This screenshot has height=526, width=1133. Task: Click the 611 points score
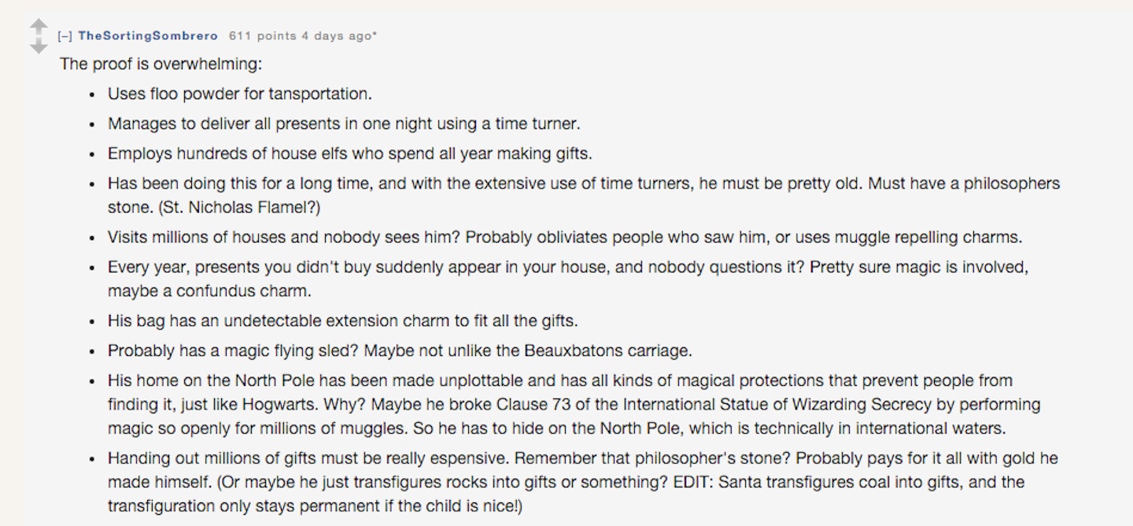click(x=263, y=36)
